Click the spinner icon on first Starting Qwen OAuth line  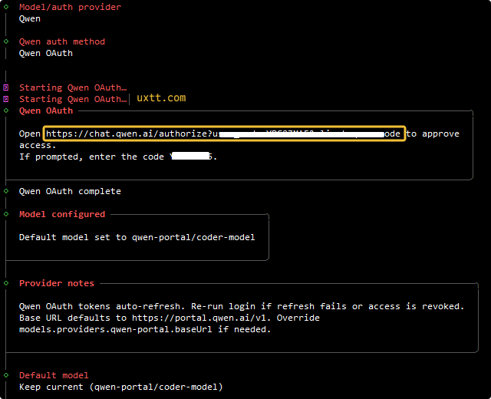(6, 87)
